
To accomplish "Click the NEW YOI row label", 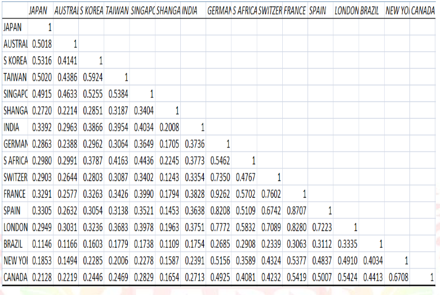I will tap(15, 261).
